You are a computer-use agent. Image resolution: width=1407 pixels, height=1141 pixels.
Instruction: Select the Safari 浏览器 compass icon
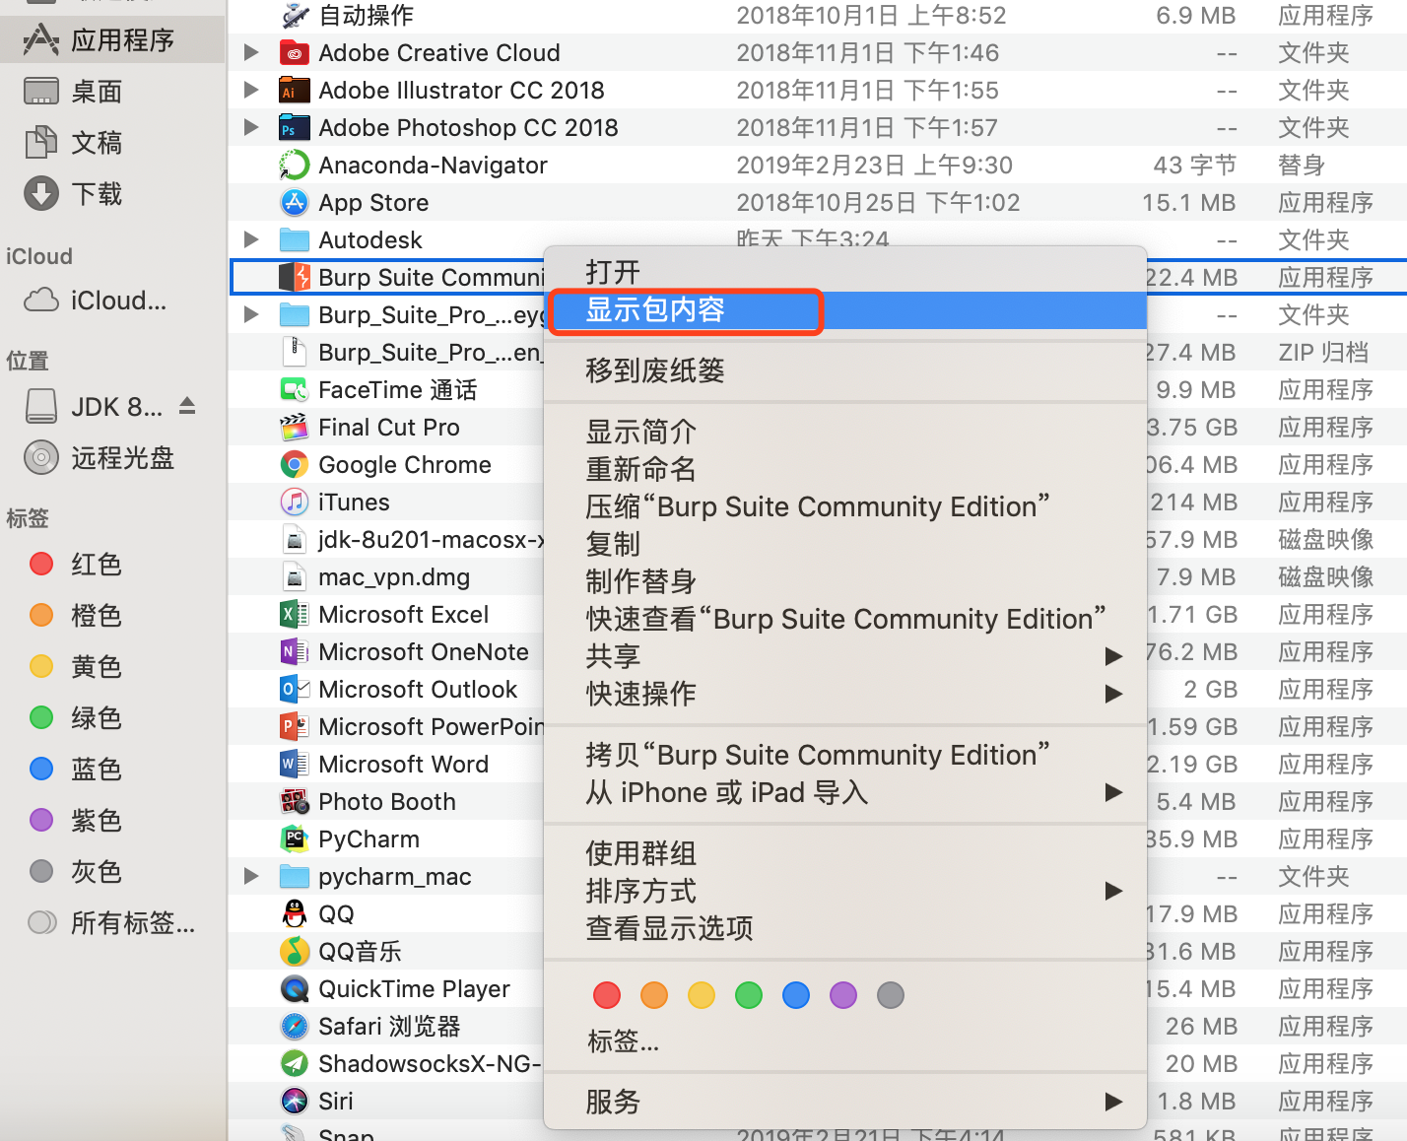point(294,1026)
